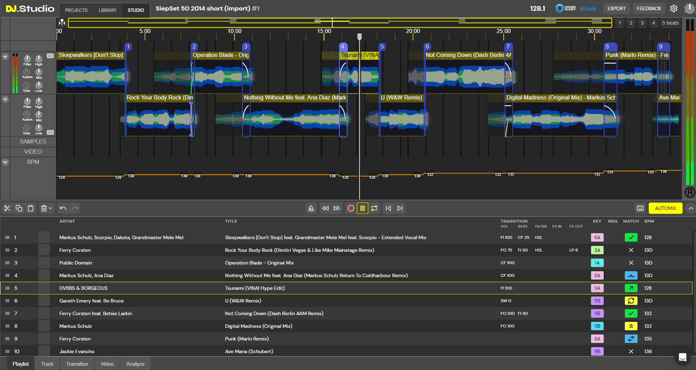Start recording with the red Record button
Image resolution: width=696 pixels, height=370 pixels.
coord(351,208)
